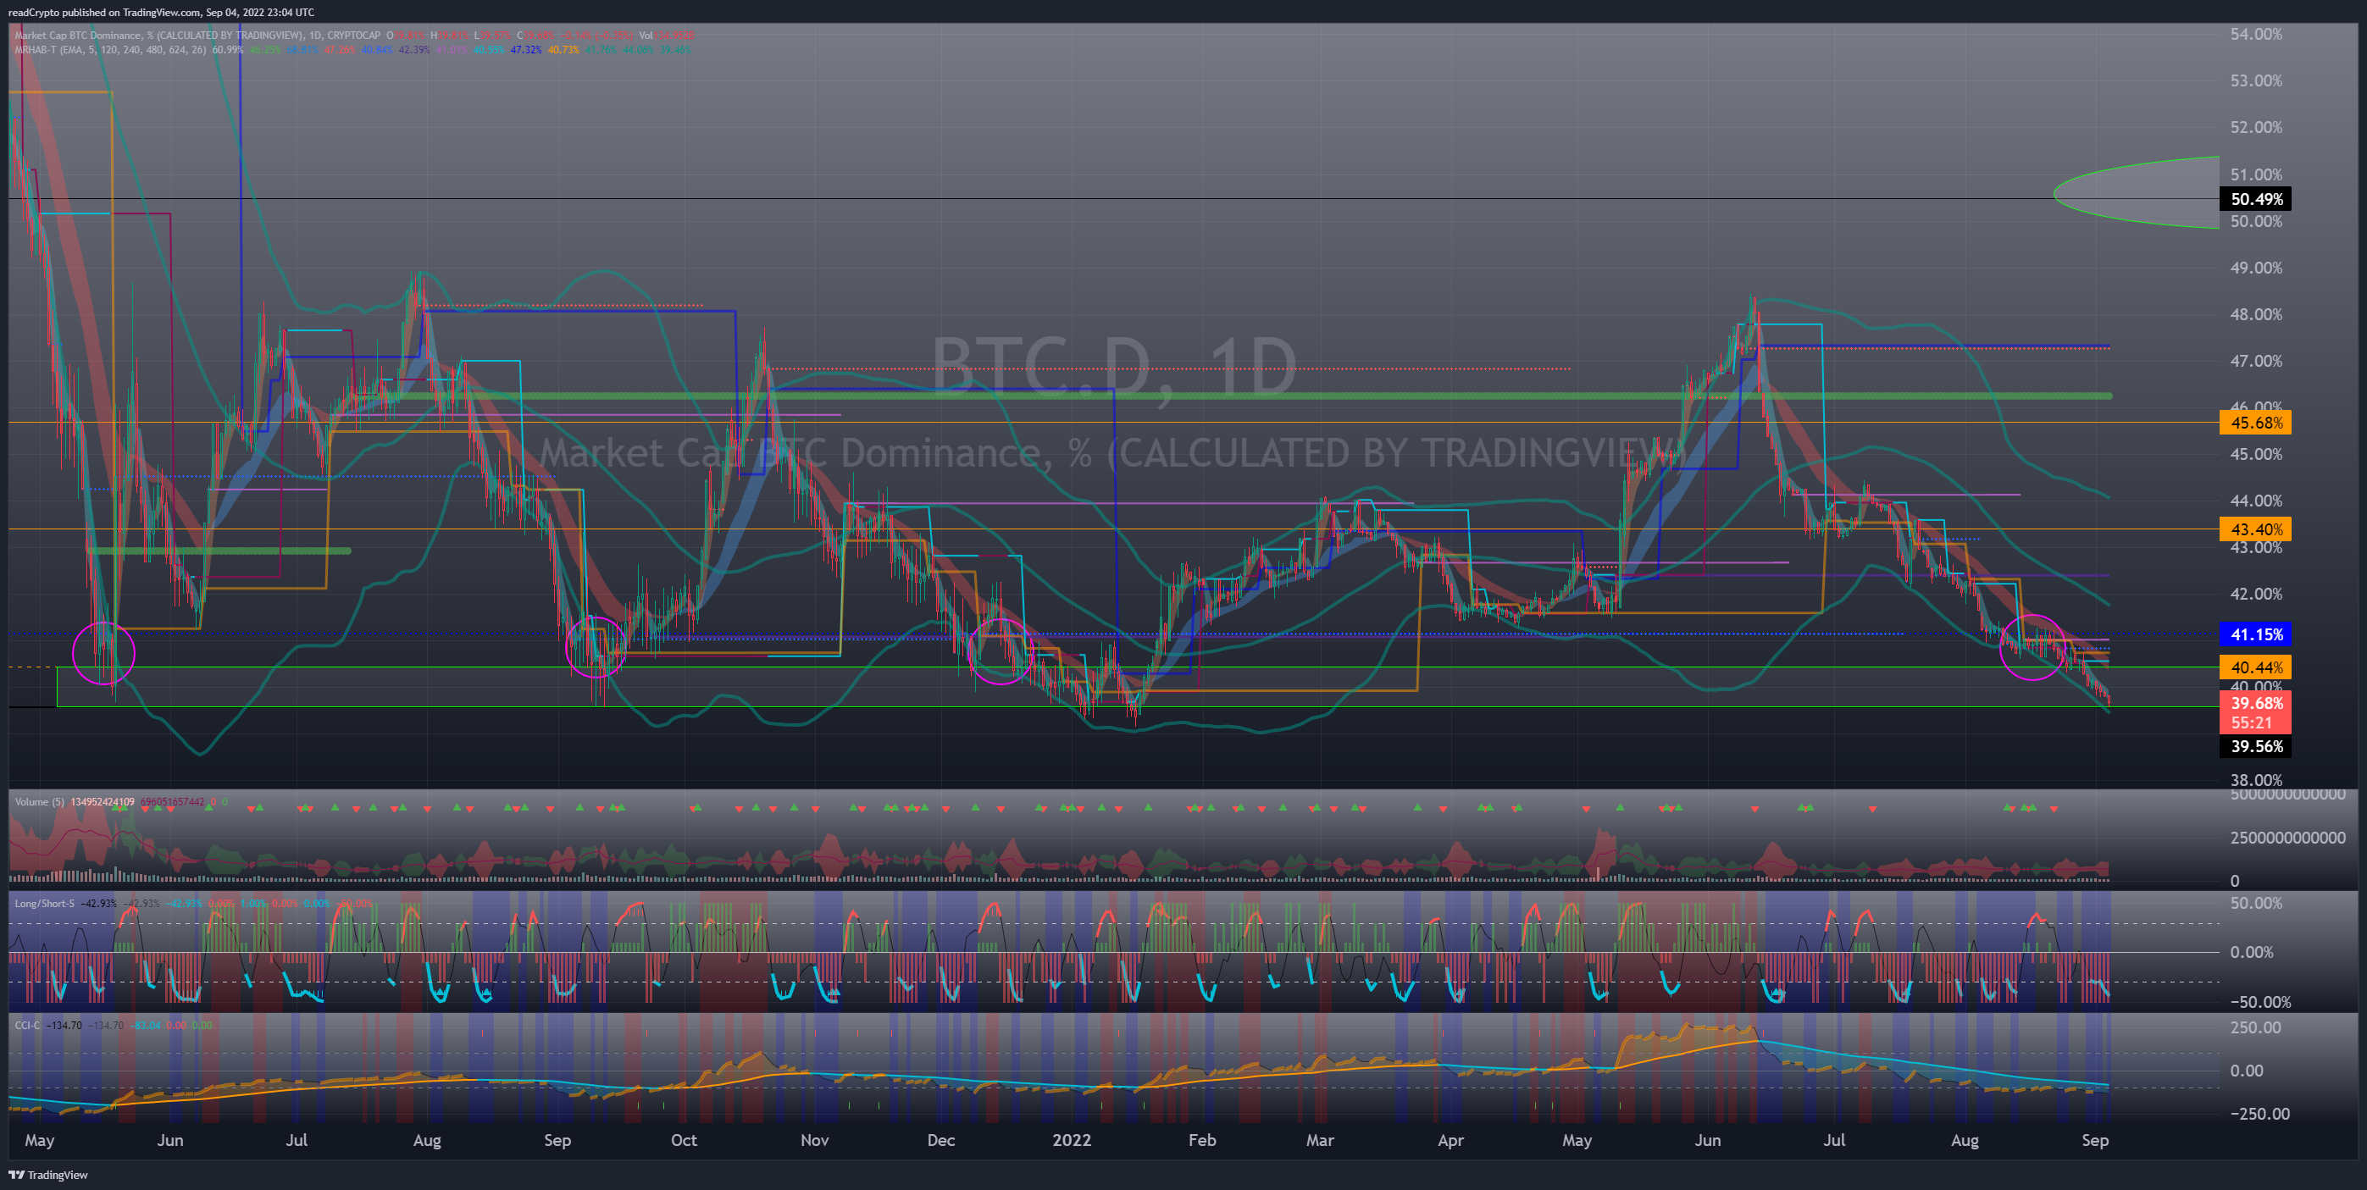Click the 38.00% price axis value
Screen dimensions: 2367x1190
2256,780
